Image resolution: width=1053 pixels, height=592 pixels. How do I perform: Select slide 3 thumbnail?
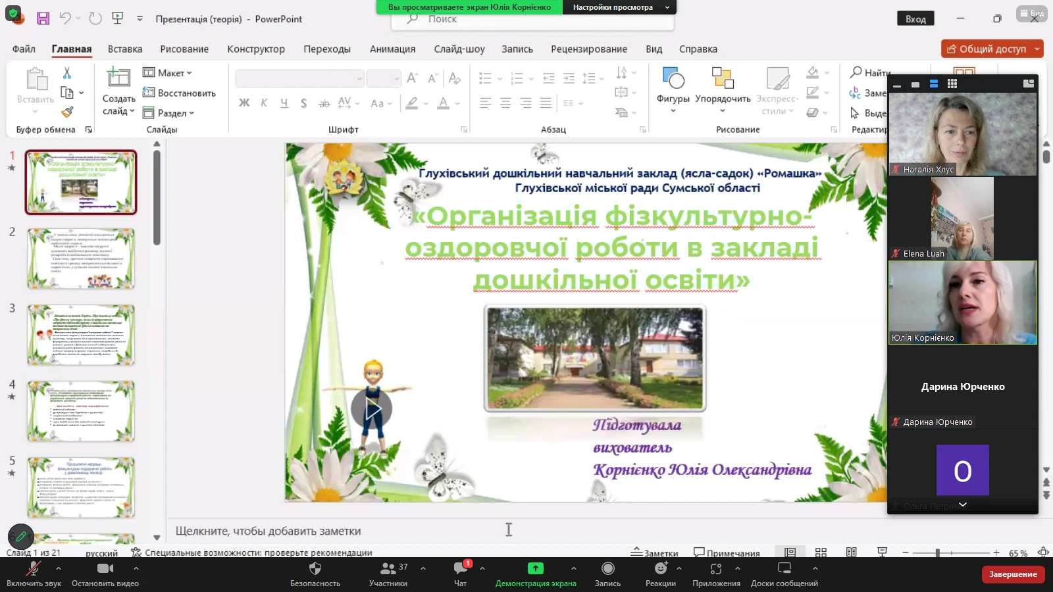pos(81,334)
